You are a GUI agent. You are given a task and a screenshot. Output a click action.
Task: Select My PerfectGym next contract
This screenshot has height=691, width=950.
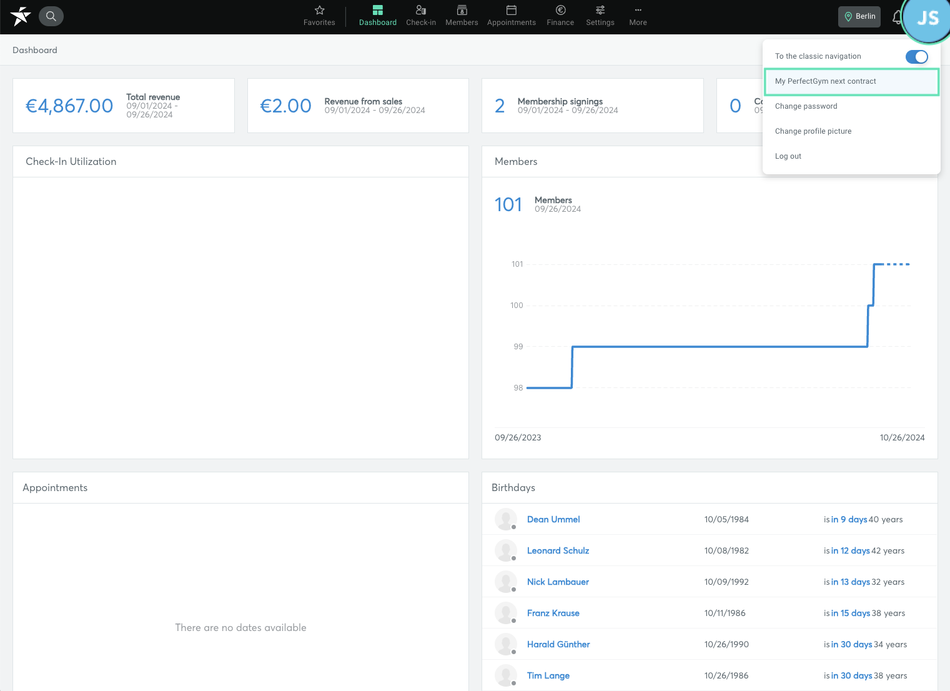(851, 82)
